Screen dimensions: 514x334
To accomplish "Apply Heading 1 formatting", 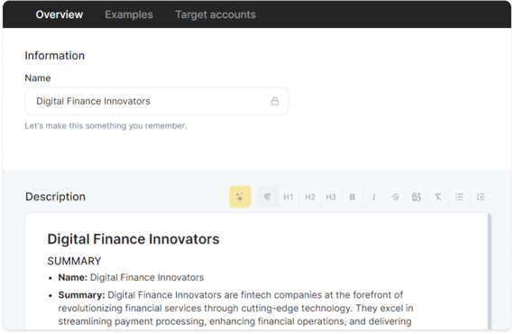I will click(x=289, y=197).
